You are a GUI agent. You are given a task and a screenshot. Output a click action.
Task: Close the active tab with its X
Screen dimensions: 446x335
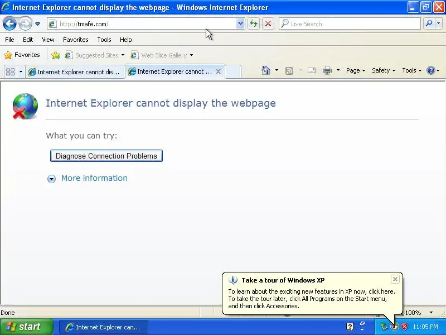pyautogui.click(x=218, y=71)
